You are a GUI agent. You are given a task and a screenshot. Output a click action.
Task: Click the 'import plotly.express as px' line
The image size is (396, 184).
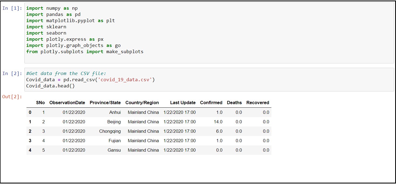[x=65, y=39]
